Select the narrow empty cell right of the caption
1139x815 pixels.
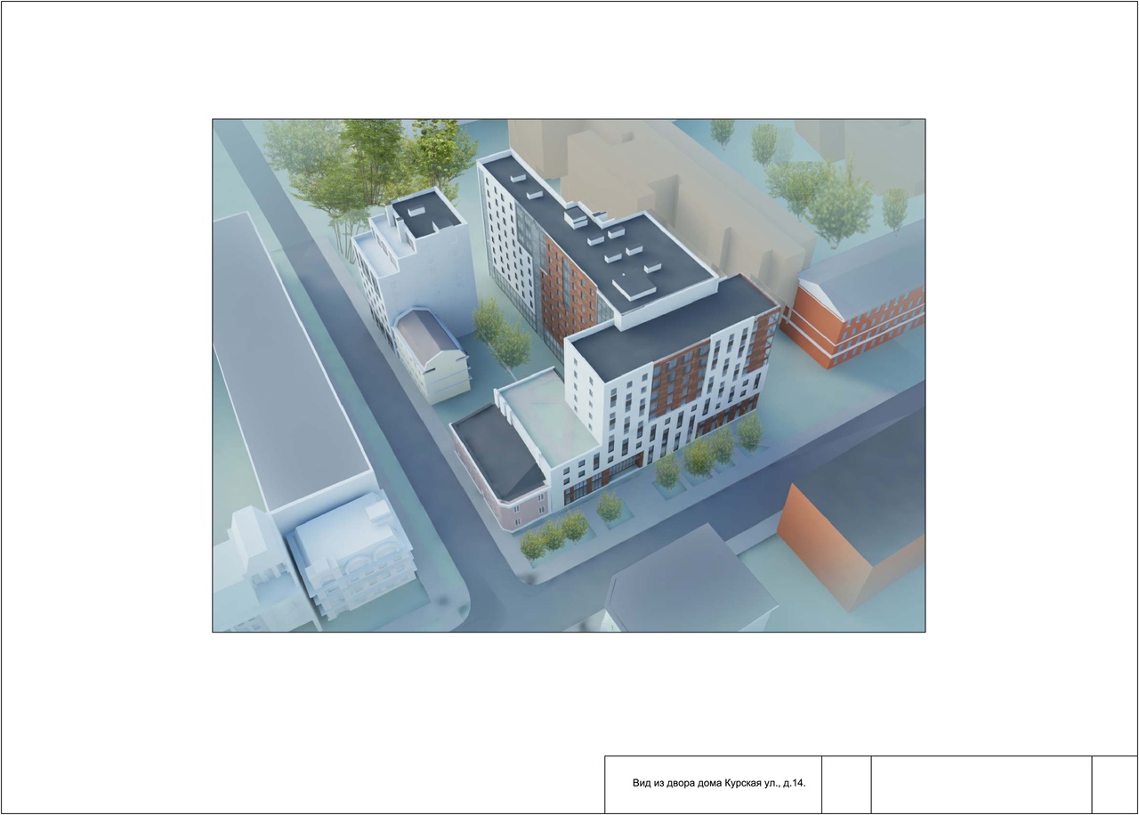coord(845,784)
